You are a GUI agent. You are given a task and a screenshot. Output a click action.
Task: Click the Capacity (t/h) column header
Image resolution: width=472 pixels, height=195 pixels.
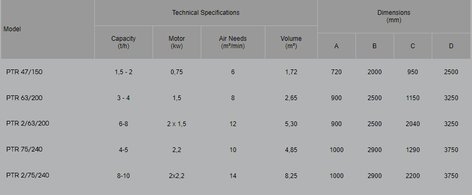click(x=123, y=42)
